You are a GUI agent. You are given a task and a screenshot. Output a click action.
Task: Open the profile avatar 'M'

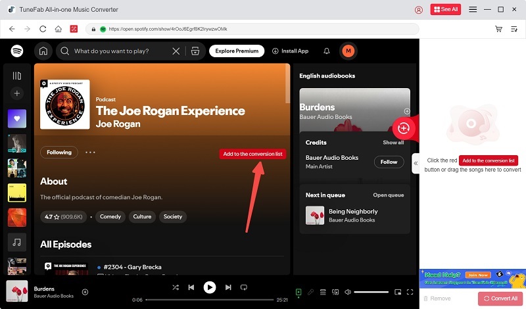348,51
